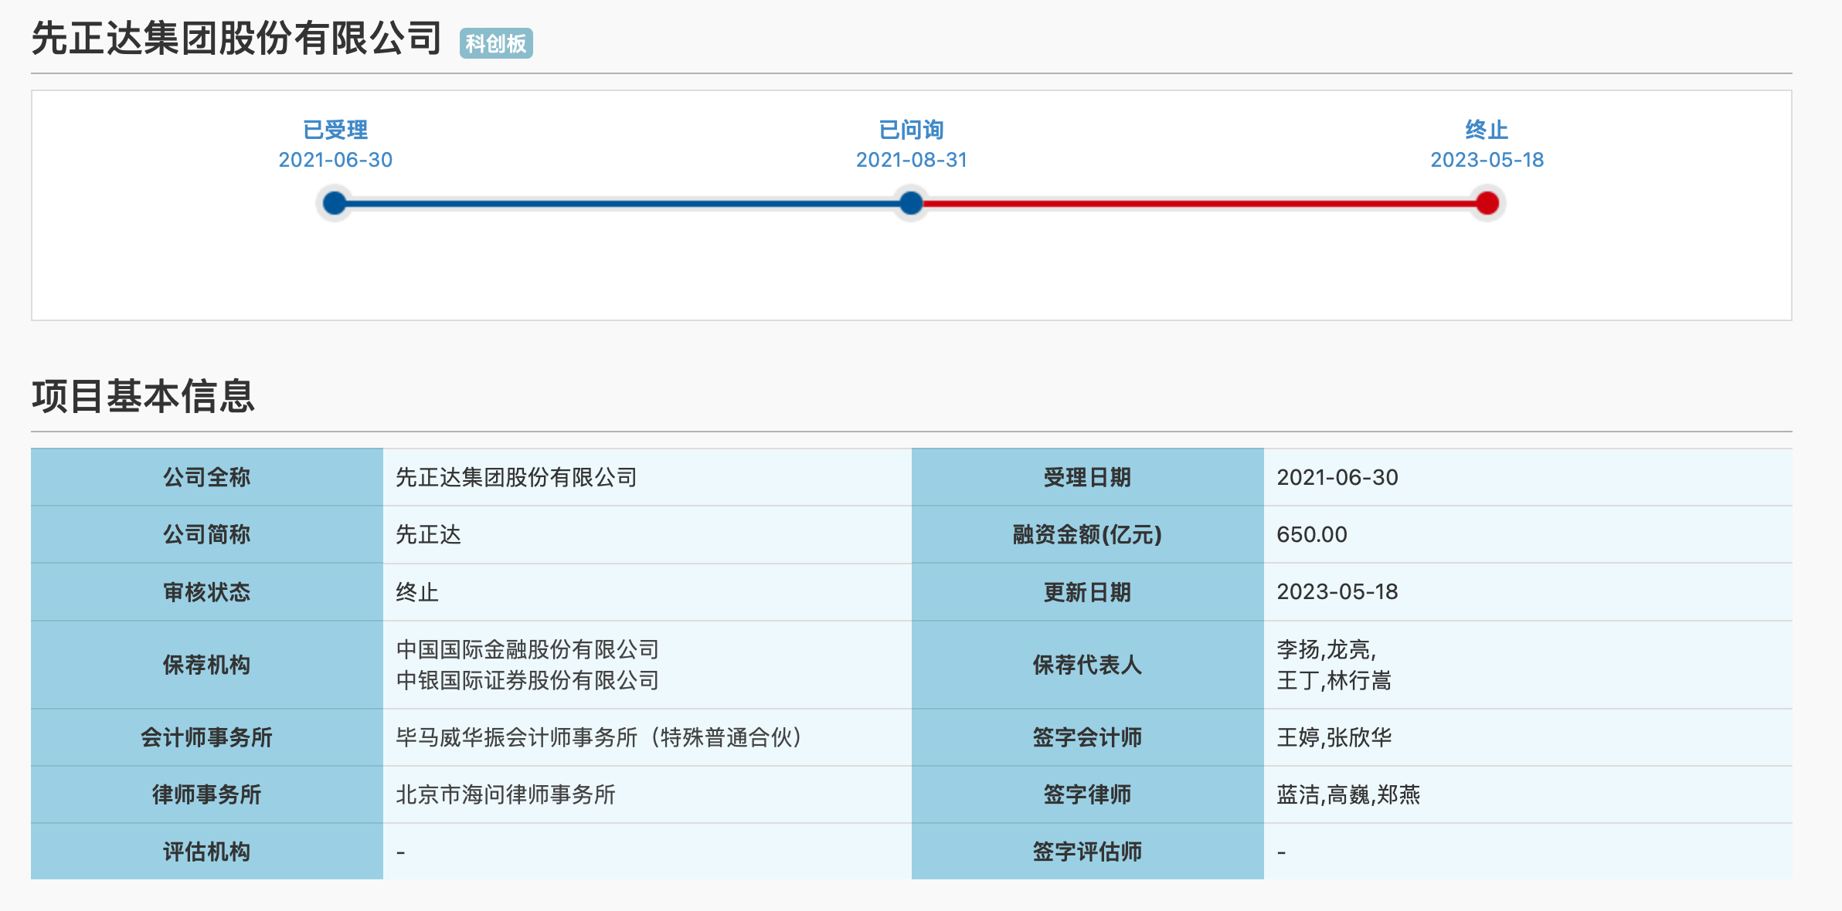Click the 已问询 stage label
Image resolution: width=1842 pixels, height=911 pixels.
tap(911, 130)
